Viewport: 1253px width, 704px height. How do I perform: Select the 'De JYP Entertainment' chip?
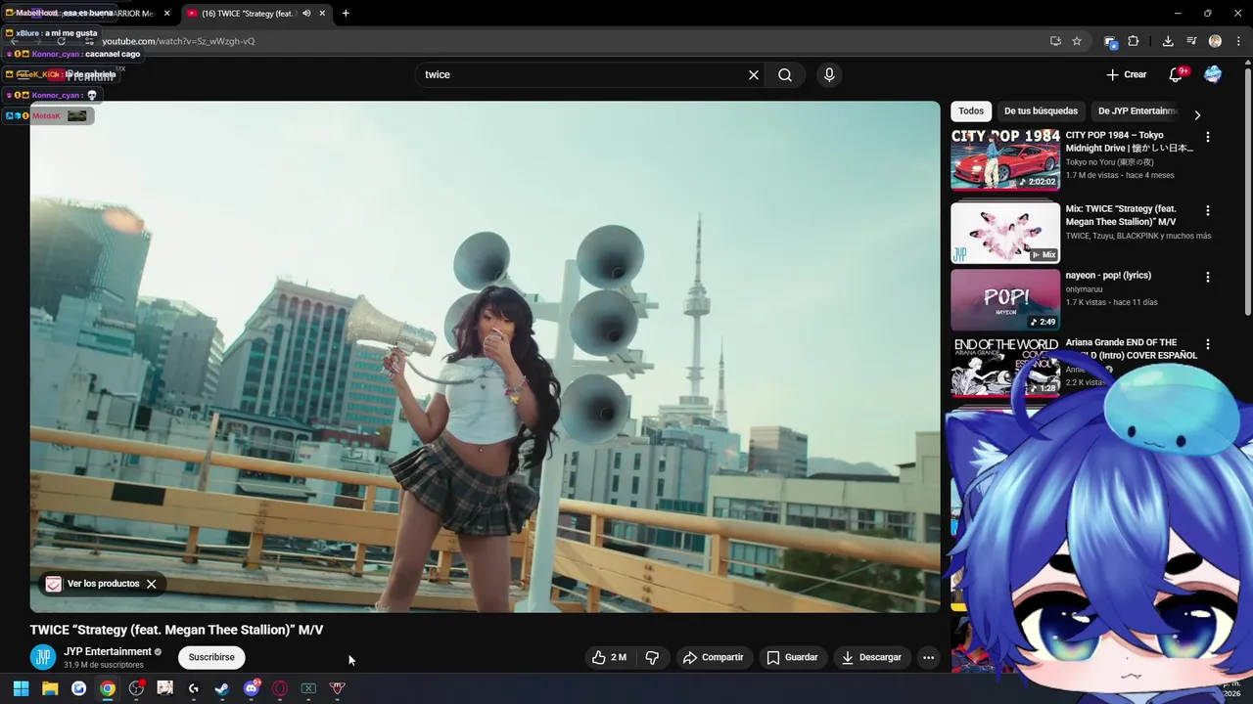pyautogui.click(x=1136, y=111)
